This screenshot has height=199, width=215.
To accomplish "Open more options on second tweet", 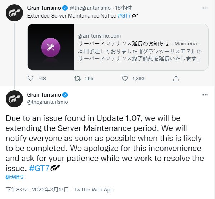I will click(x=205, y=95).
